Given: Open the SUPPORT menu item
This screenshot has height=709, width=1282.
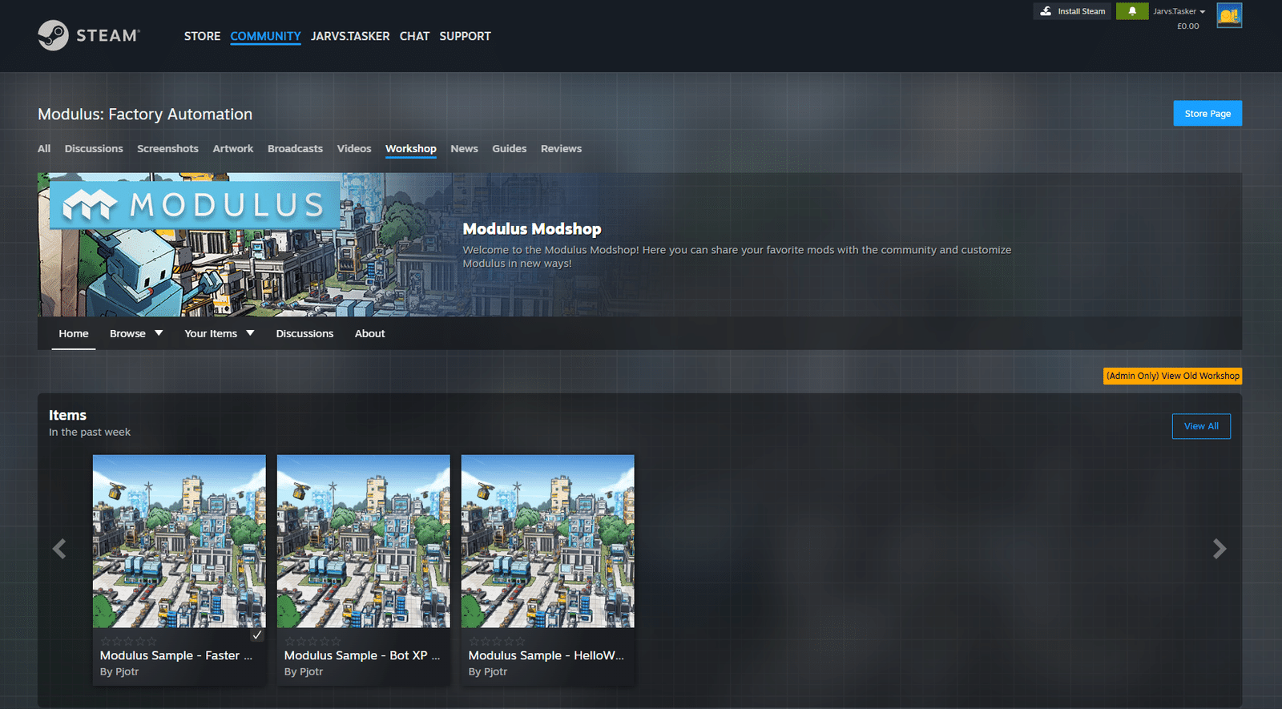Looking at the screenshot, I should pos(465,36).
